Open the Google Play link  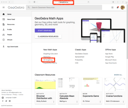point(109,57)
